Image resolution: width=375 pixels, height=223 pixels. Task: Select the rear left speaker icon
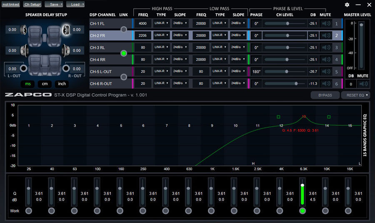click(x=24, y=51)
